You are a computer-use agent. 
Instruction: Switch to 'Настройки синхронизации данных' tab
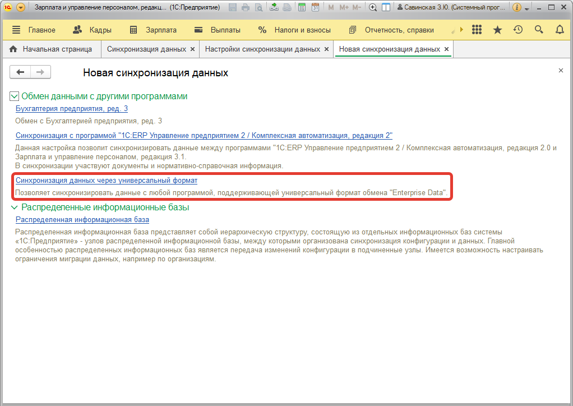point(262,49)
